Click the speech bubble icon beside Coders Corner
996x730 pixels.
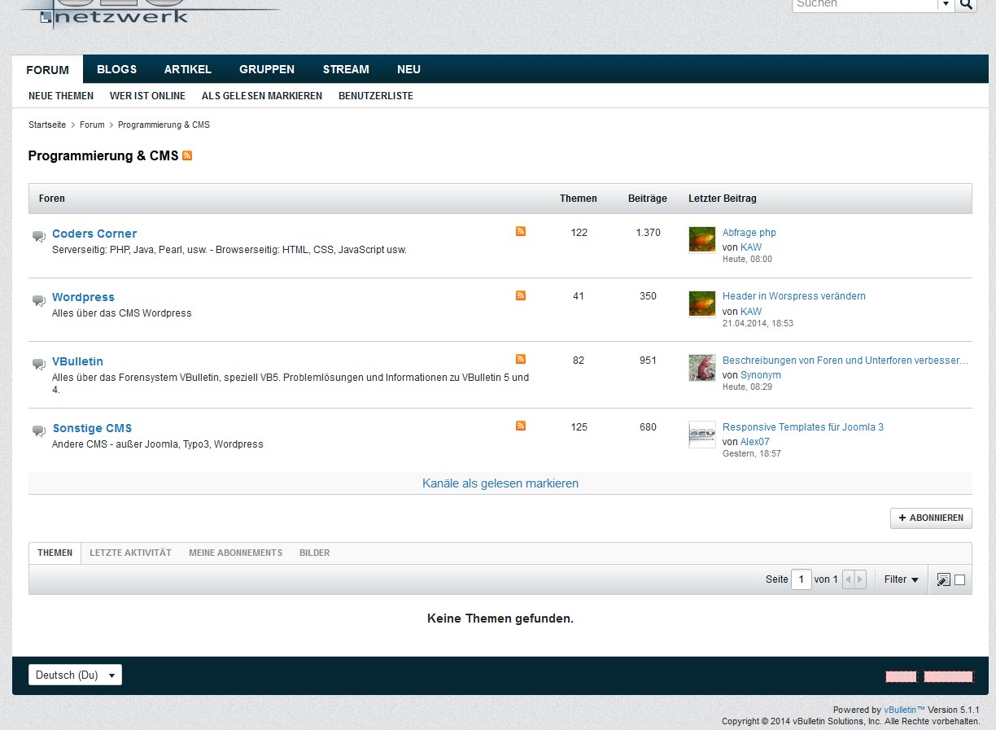tap(38, 237)
